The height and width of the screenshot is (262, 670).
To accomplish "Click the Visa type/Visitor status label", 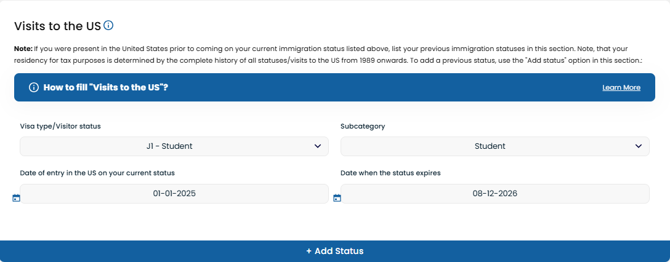I will pyautogui.click(x=60, y=126).
